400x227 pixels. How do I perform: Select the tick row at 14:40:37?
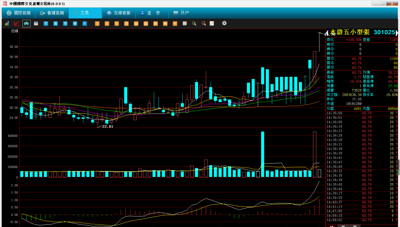click(x=361, y=202)
